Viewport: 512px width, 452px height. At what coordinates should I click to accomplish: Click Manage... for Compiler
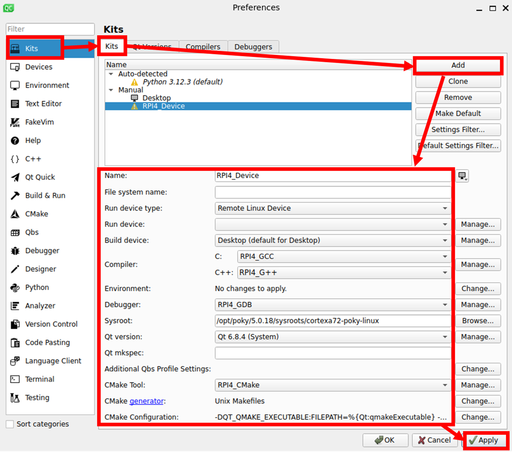[478, 264]
